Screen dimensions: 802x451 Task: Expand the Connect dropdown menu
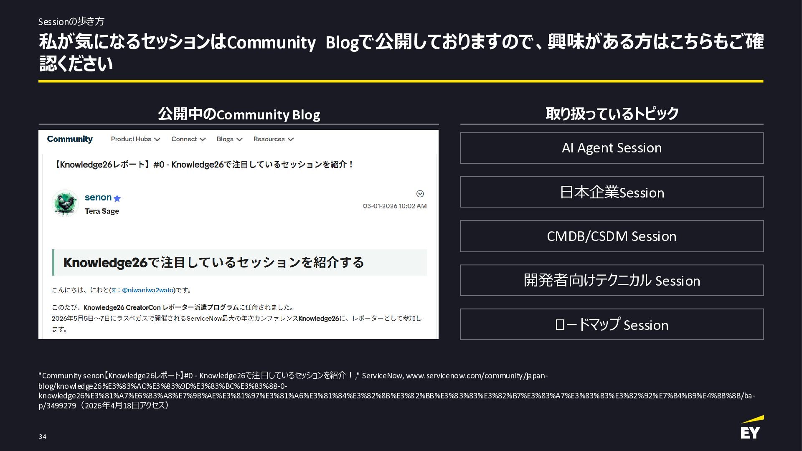point(188,139)
